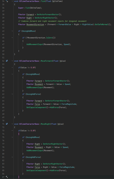Click AddForce on line 66

54,107
